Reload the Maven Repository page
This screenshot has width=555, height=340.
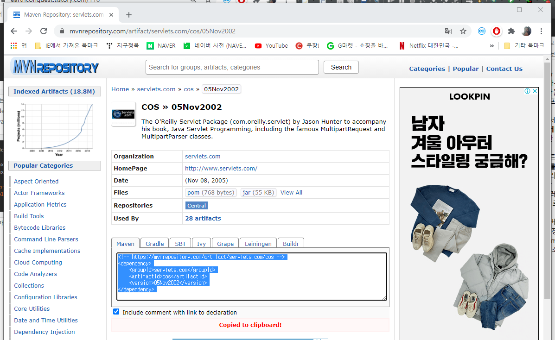44,31
